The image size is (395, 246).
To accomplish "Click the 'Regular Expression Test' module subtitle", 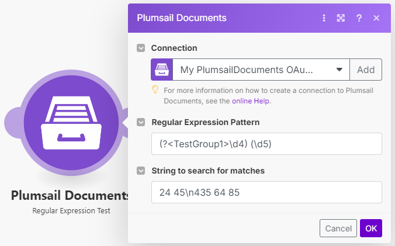I will [x=71, y=210].
